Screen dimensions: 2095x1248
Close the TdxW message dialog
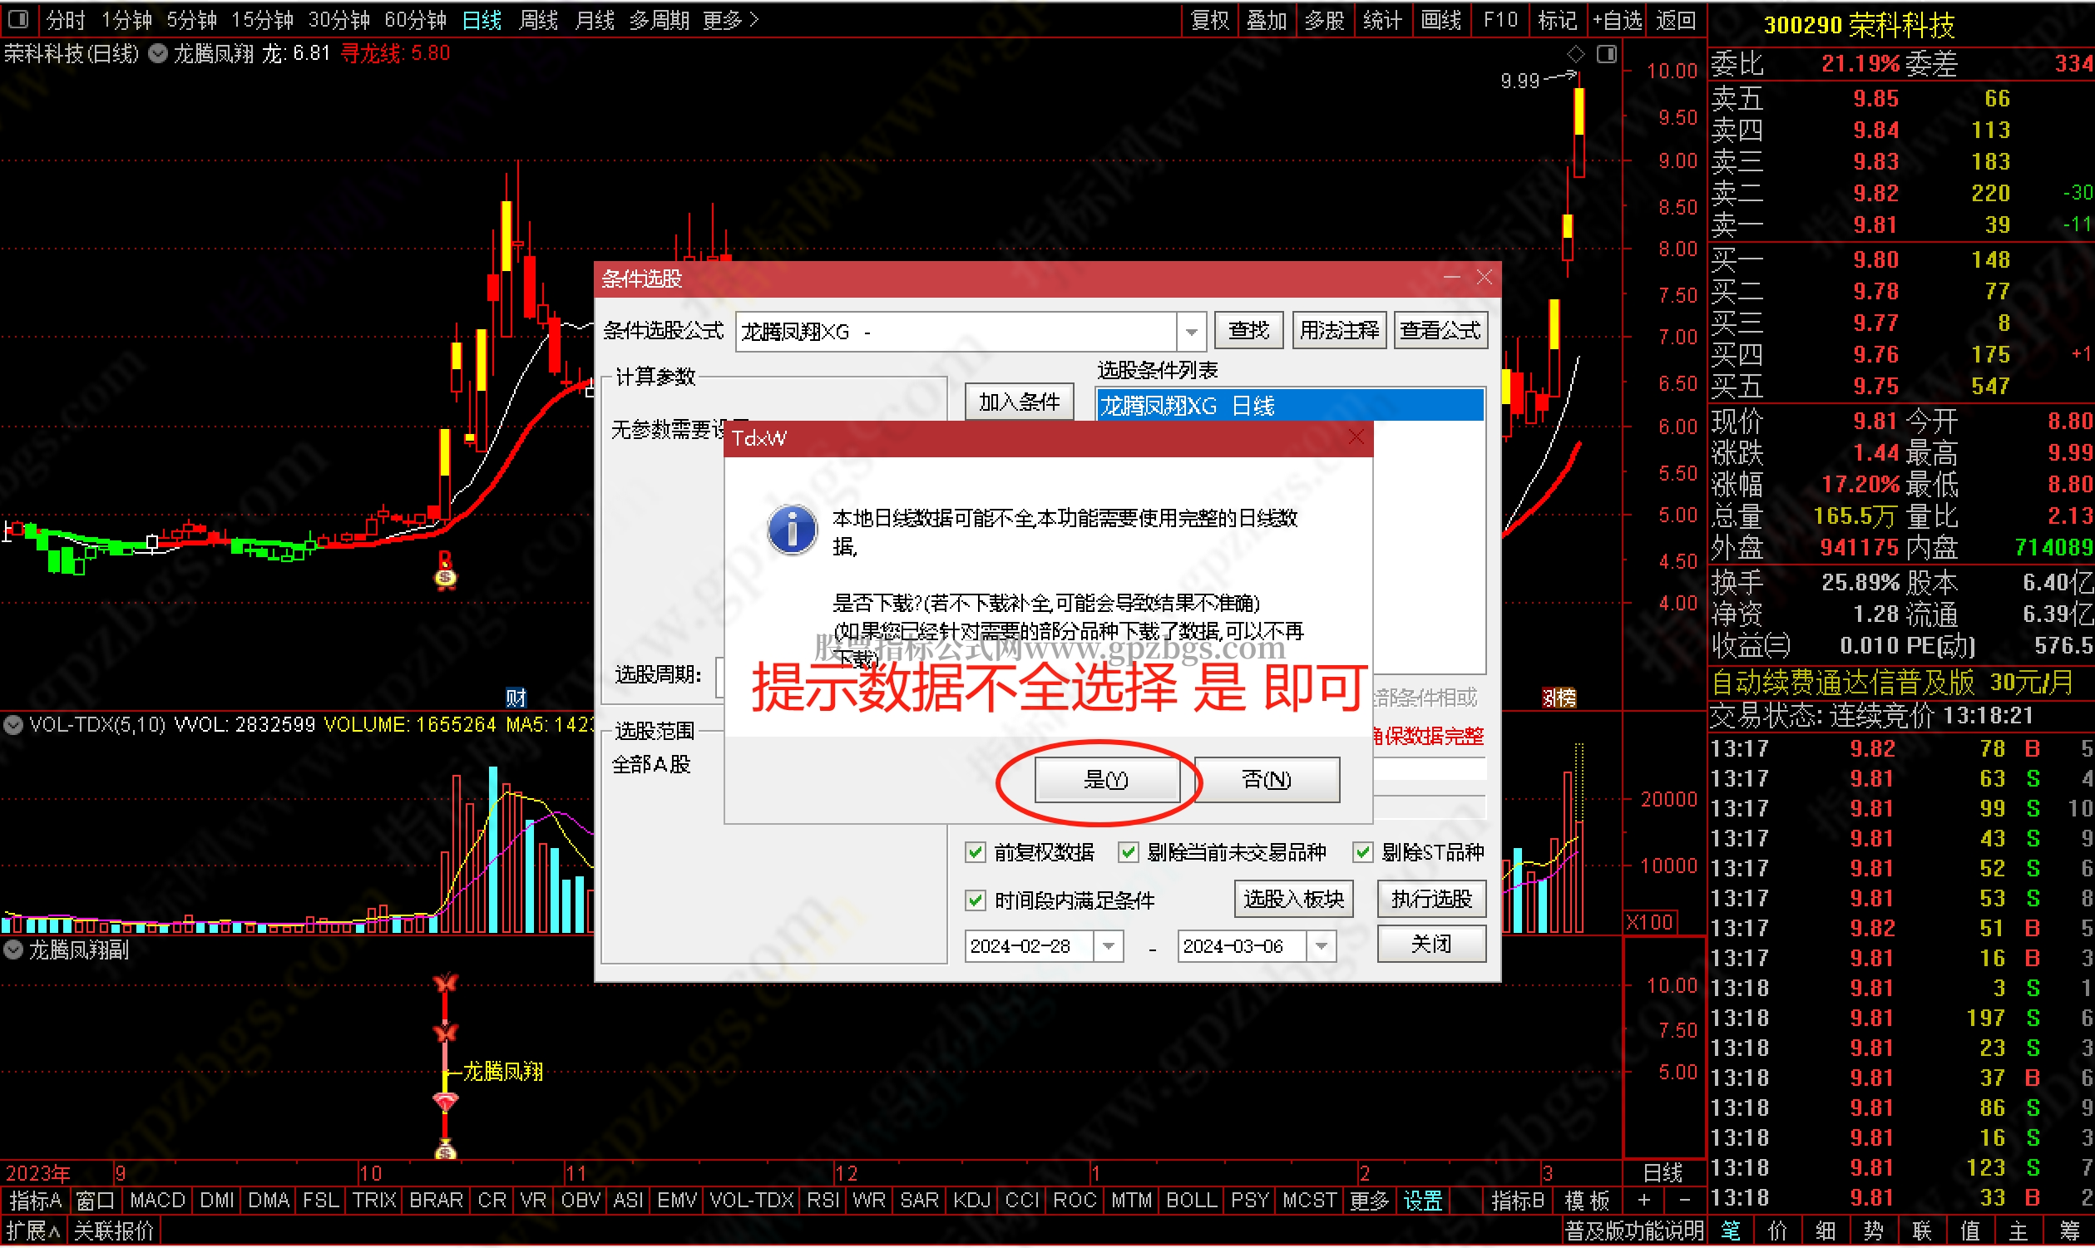pos(1356,437)
